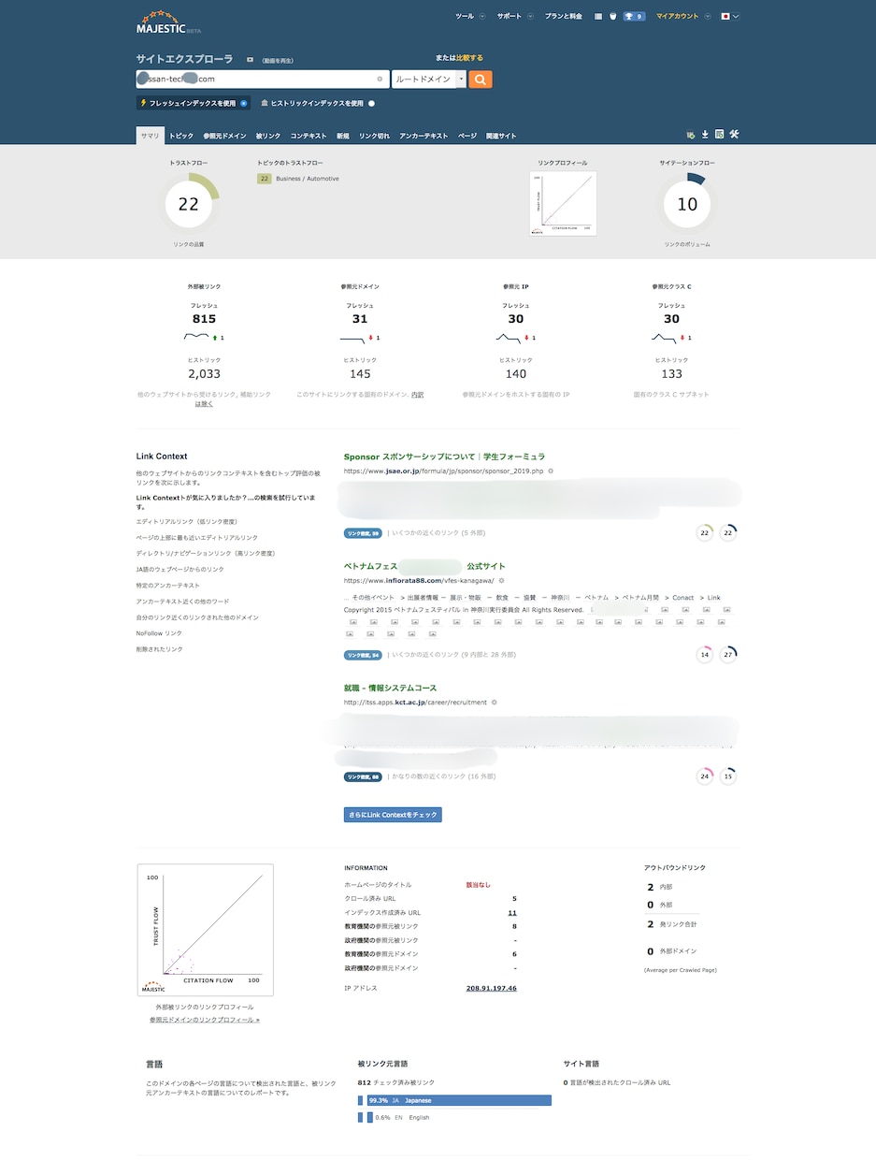Open the Japanese flag language selector
The height and width of the screenshot is (1160, 876).
click(730, 16)
